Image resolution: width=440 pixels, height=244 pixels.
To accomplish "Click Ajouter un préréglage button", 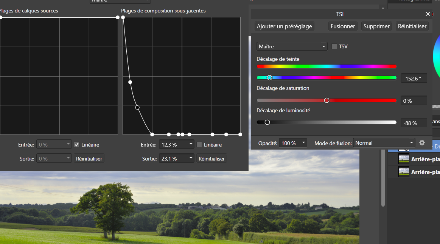I will (x=284, y=26).
